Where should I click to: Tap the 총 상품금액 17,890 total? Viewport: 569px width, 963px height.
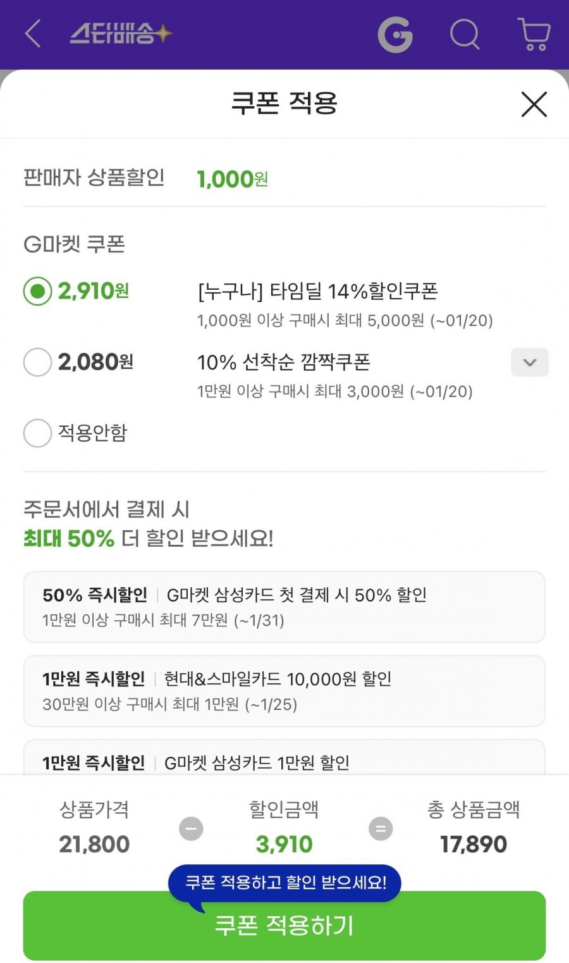pyautogui.click(x=474, y=844)
